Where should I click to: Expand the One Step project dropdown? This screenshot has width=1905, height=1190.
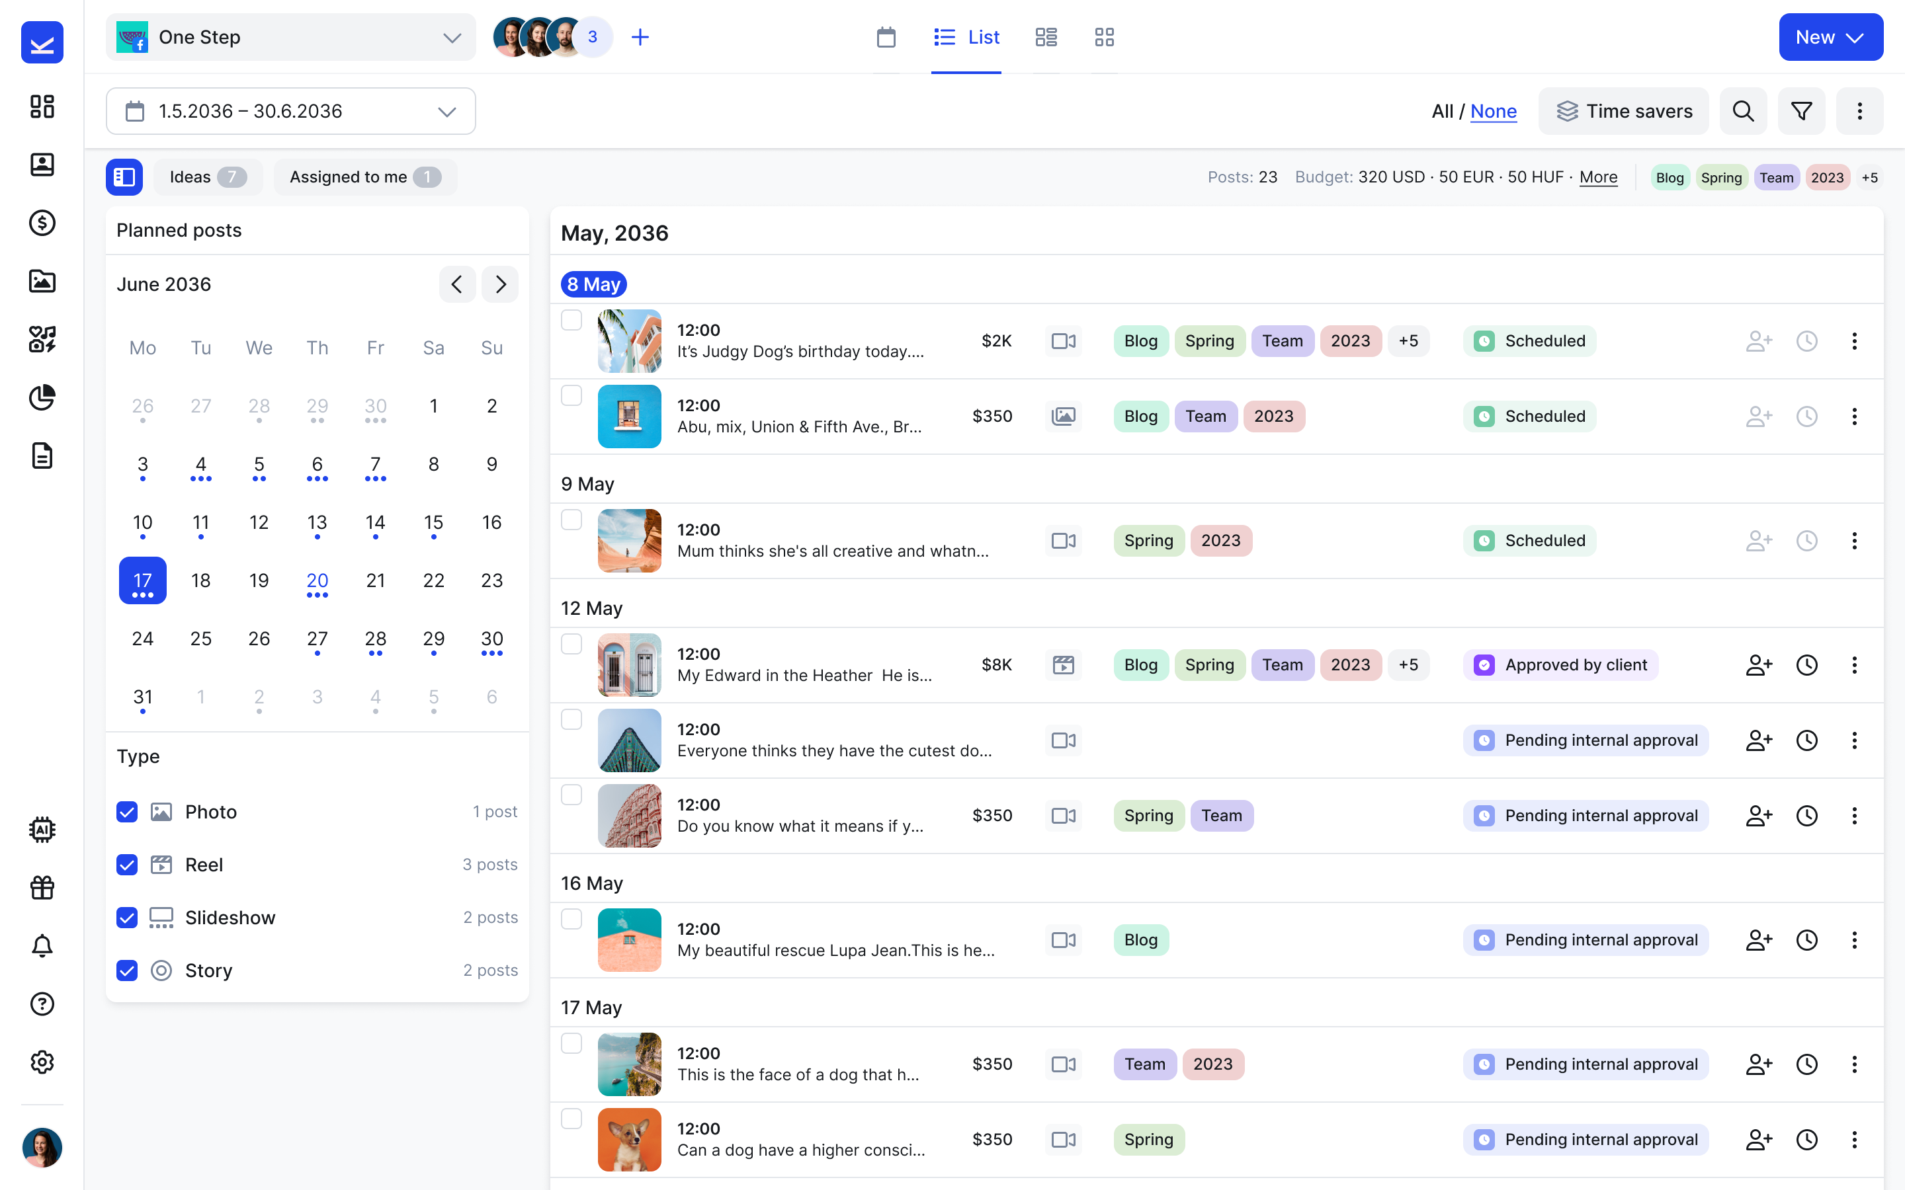tap(290, 37)
